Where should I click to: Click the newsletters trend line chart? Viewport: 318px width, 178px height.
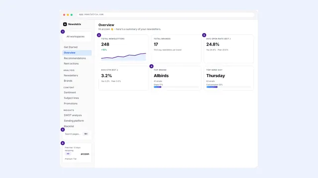click(124, 57)
